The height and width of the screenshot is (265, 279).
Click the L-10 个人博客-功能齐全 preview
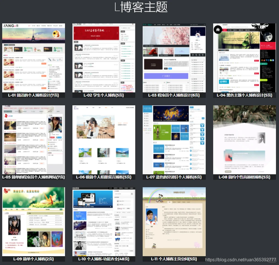coord(104,221)
